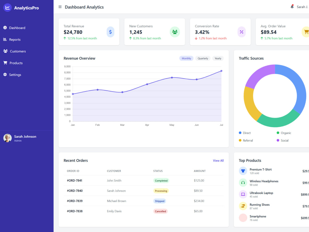Toggle the Organic legend green swatch
The image size is (309, 232).
pyautogui.click(x=278, y=133)
